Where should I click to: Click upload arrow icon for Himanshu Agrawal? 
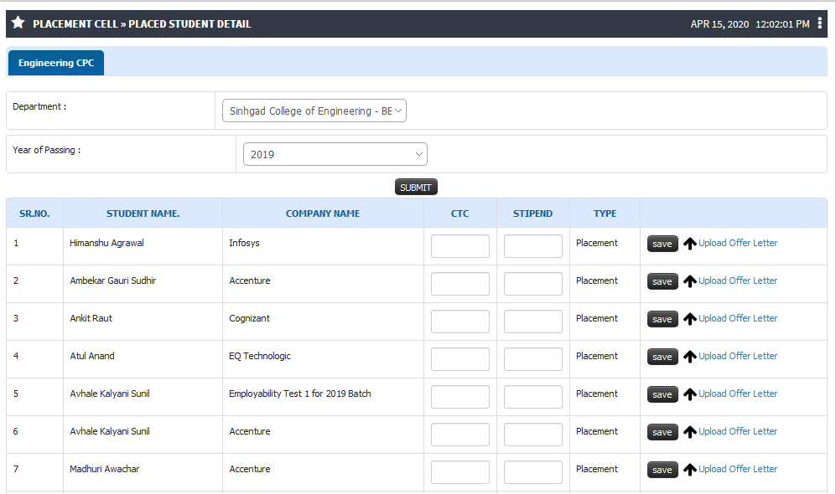[x=690, y=244]
